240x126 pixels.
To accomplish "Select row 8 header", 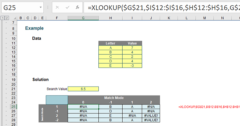I will click(13, 29).
